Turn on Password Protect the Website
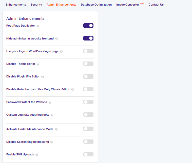192x163 pixels. pyautogui.click(x=88, y=102)
